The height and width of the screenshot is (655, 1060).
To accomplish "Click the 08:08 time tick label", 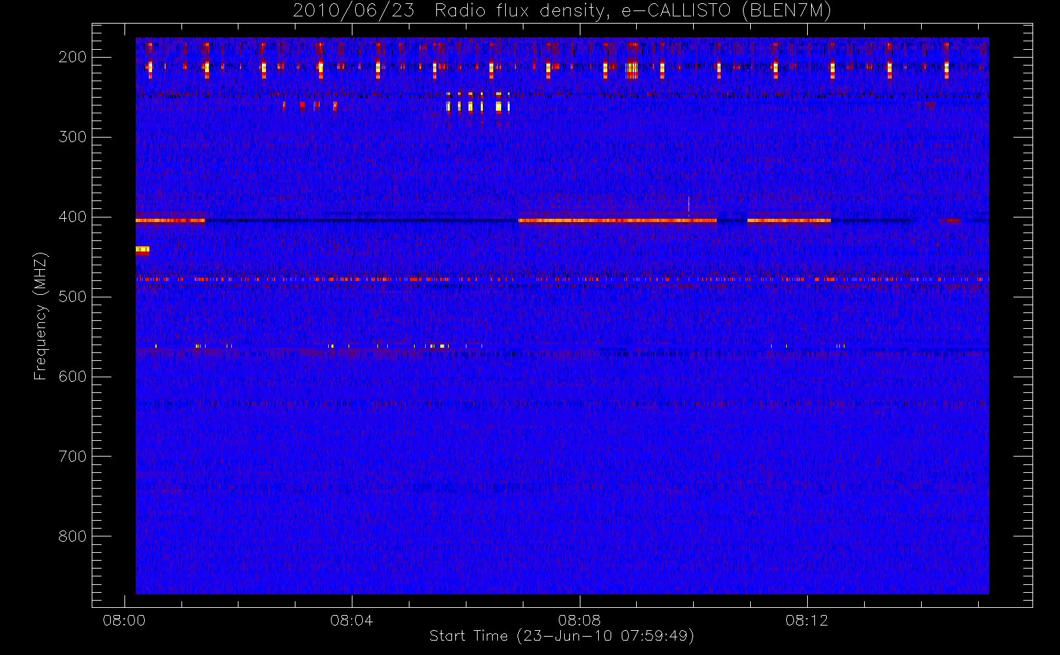I will [579, 620].
